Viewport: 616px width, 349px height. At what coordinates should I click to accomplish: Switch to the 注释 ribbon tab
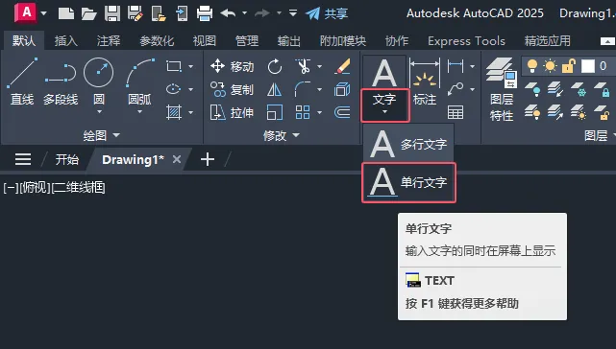(109, 41)
